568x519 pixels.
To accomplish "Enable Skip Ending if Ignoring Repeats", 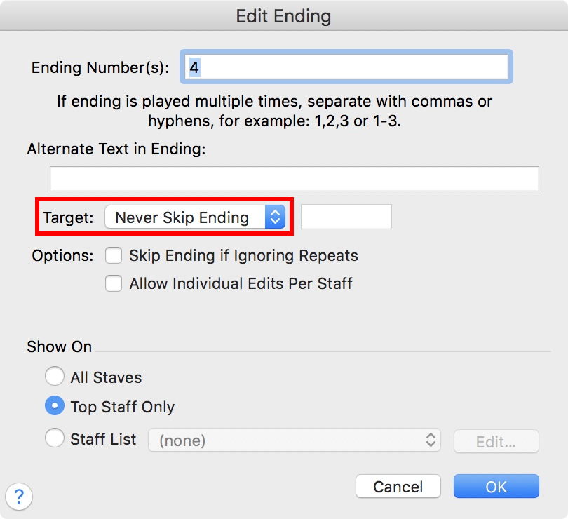I will (x=114, y=255).
